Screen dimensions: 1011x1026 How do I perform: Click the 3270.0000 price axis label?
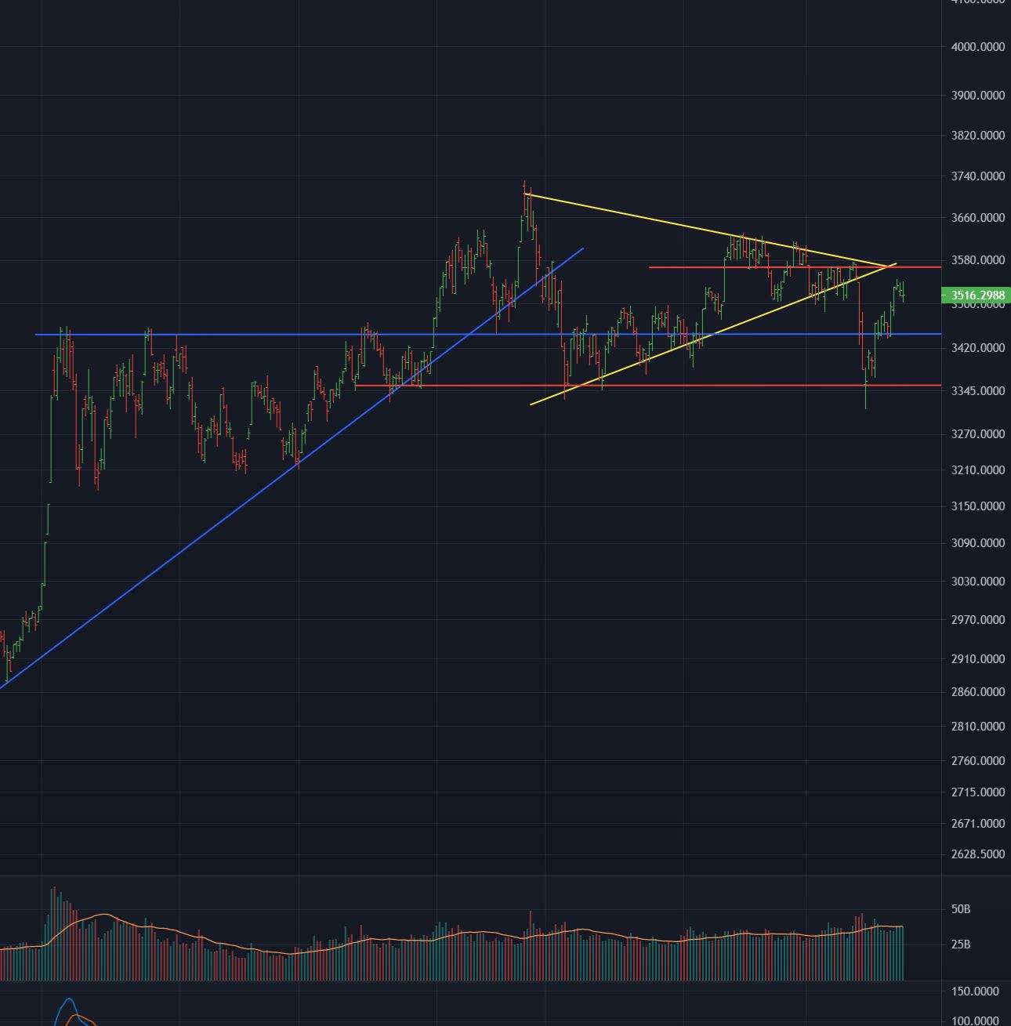point(977,434)
